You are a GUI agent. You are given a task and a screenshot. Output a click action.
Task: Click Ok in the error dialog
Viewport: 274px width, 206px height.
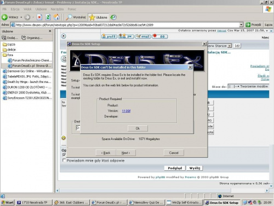138,129
